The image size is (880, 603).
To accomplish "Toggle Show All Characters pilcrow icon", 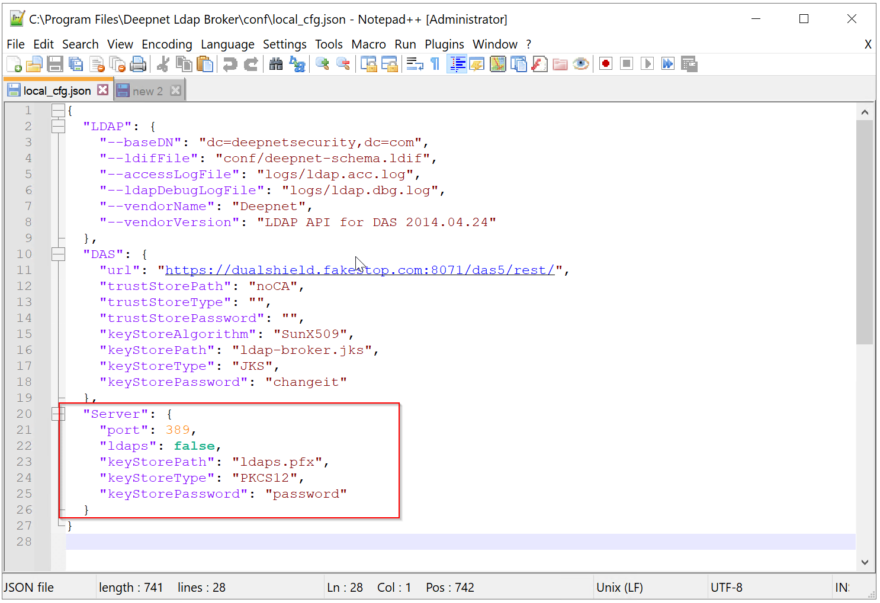I will (435, 64).
